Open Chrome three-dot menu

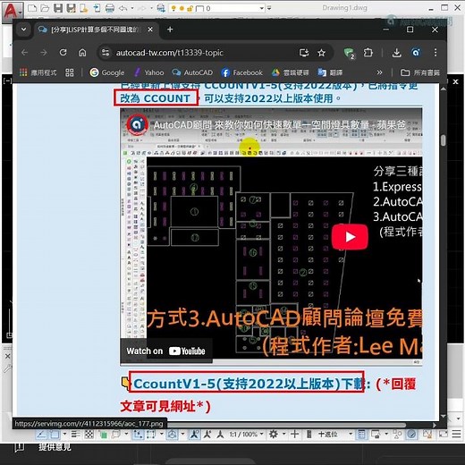tap(435, 53)
